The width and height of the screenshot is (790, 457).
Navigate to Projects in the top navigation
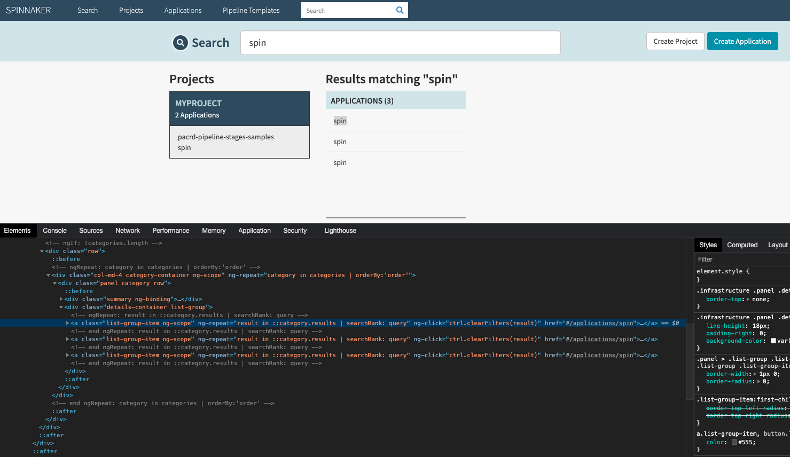pyautogui.click(x=131, y=10)
